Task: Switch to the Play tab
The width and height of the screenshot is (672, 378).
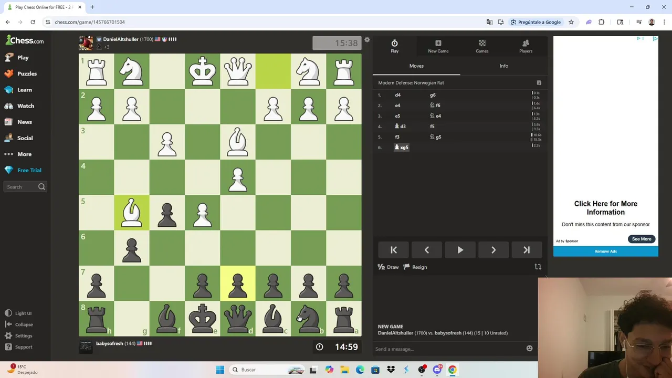Action: [x=394, y=46]
